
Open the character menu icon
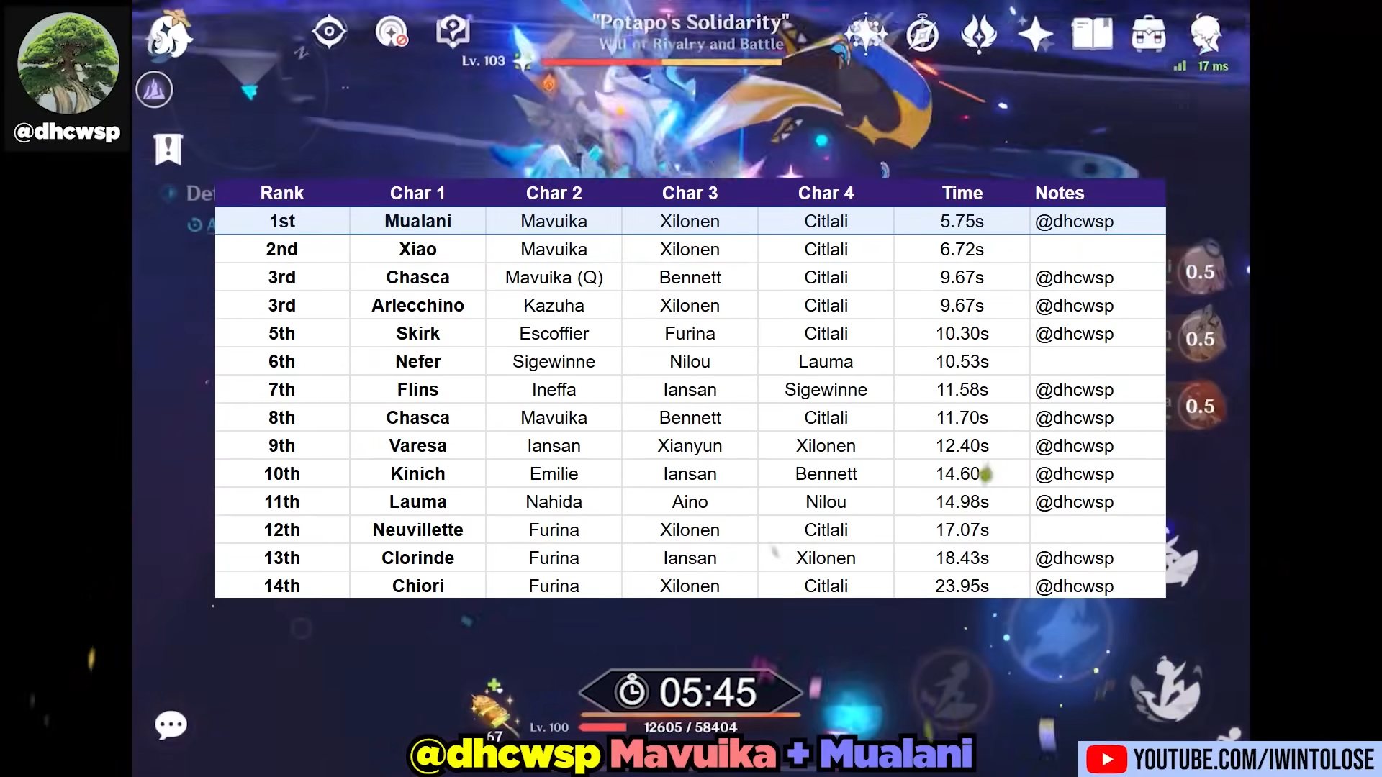[x=1205, y=33]
